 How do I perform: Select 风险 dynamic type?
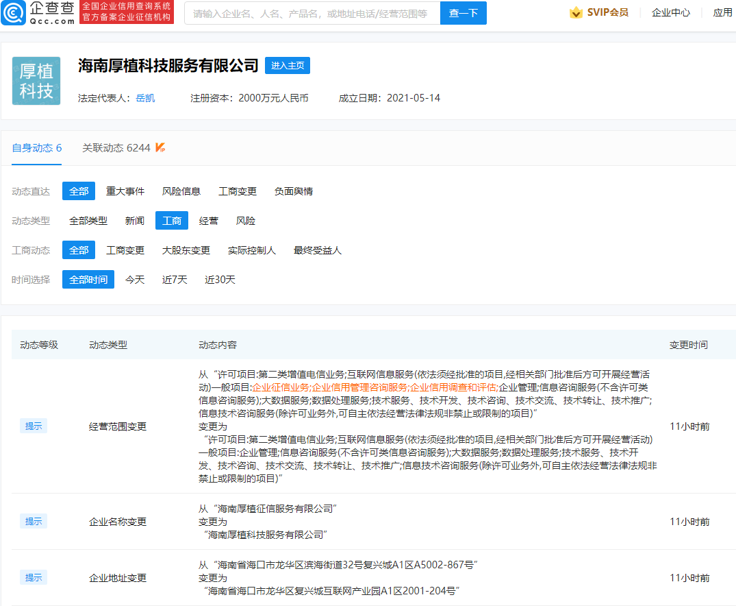[x=246, y=221]
